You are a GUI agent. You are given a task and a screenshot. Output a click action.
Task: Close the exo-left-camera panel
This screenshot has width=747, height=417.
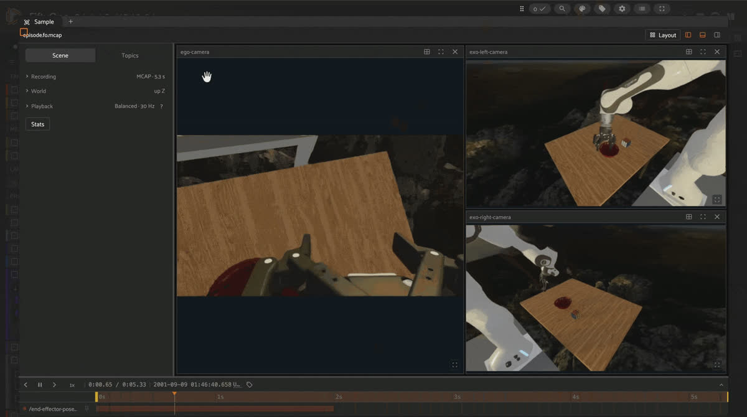717,52
